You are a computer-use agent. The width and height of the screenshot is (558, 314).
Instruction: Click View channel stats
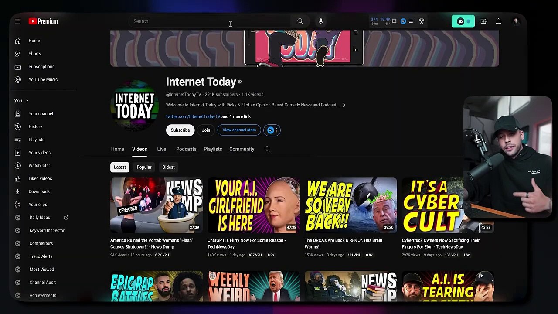coord(239,130)
